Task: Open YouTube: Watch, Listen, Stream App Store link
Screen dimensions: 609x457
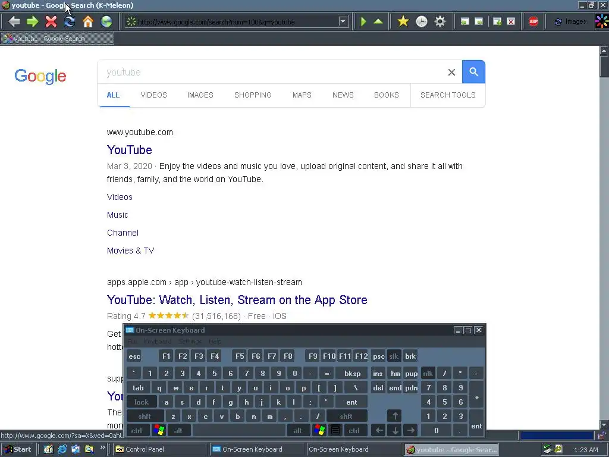Action: tap(237, 300)
